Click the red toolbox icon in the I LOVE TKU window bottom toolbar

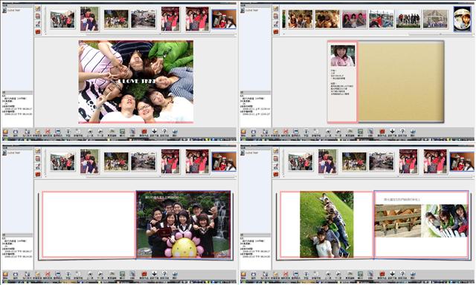point(144,131)
